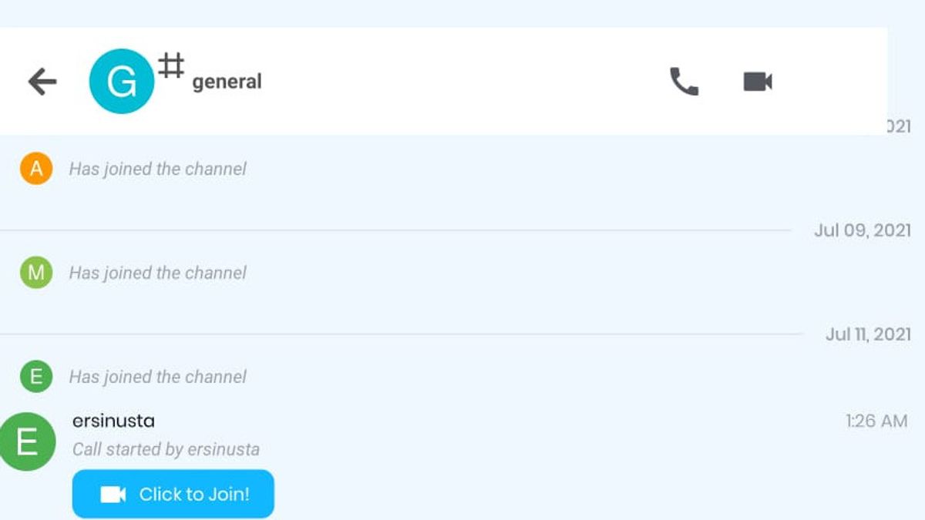
Task: Start a video call via header camera icon
Action: [x=758, y=82]
